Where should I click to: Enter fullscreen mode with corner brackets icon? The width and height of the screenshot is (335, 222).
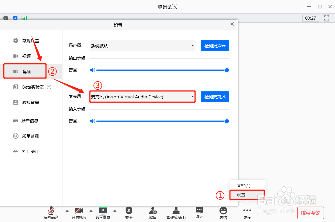tap(327, 18)
